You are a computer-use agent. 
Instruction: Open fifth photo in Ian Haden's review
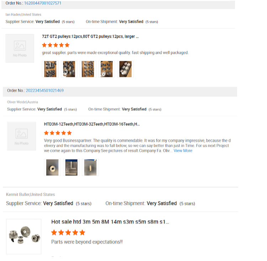coord(125,69)
